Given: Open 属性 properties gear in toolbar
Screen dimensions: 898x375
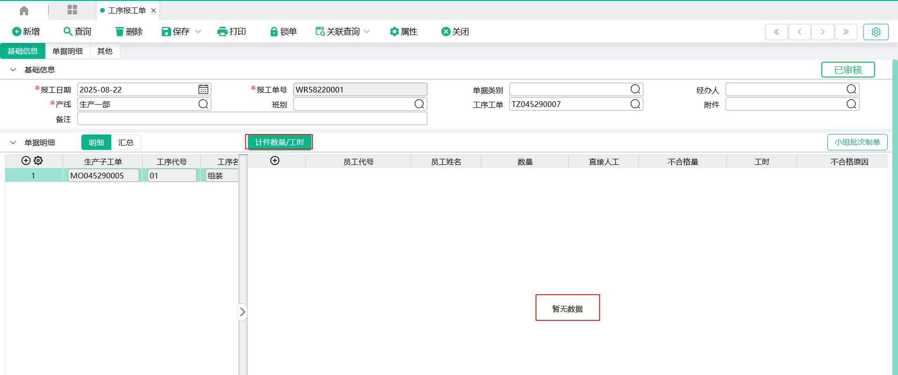Looking at the screenshot, I should click(x=394, y=31).
